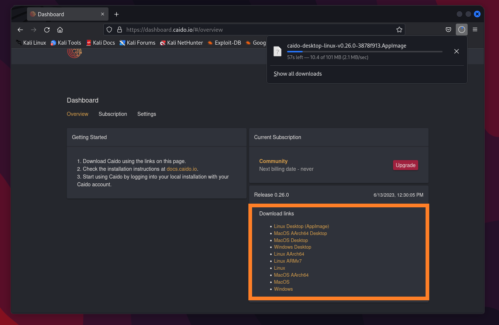This screenshot has width=499, height=325.
Task: Click the browser forward arrow
Action: [x=34, y=30]
